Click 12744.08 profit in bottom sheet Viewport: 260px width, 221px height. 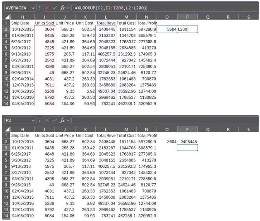click(x=147, y=203)
